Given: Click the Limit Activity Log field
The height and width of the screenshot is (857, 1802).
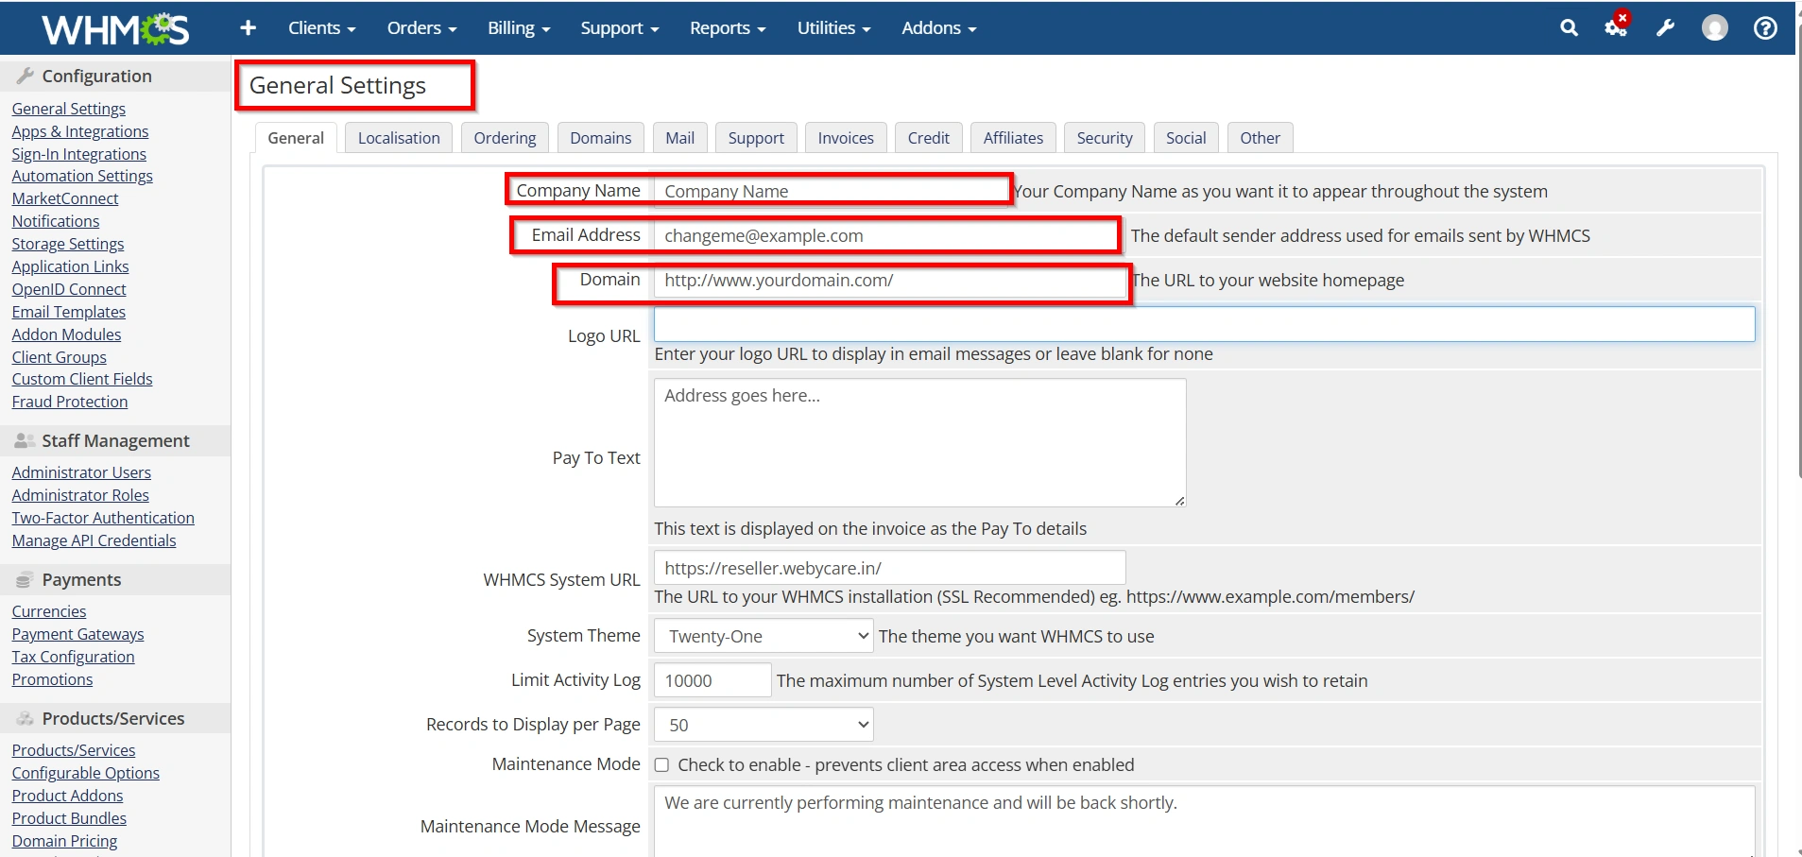Looking at the screenshot, I should pos(713,680).
